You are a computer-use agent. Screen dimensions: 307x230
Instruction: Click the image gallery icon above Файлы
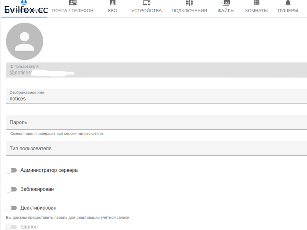click(226, 3)
